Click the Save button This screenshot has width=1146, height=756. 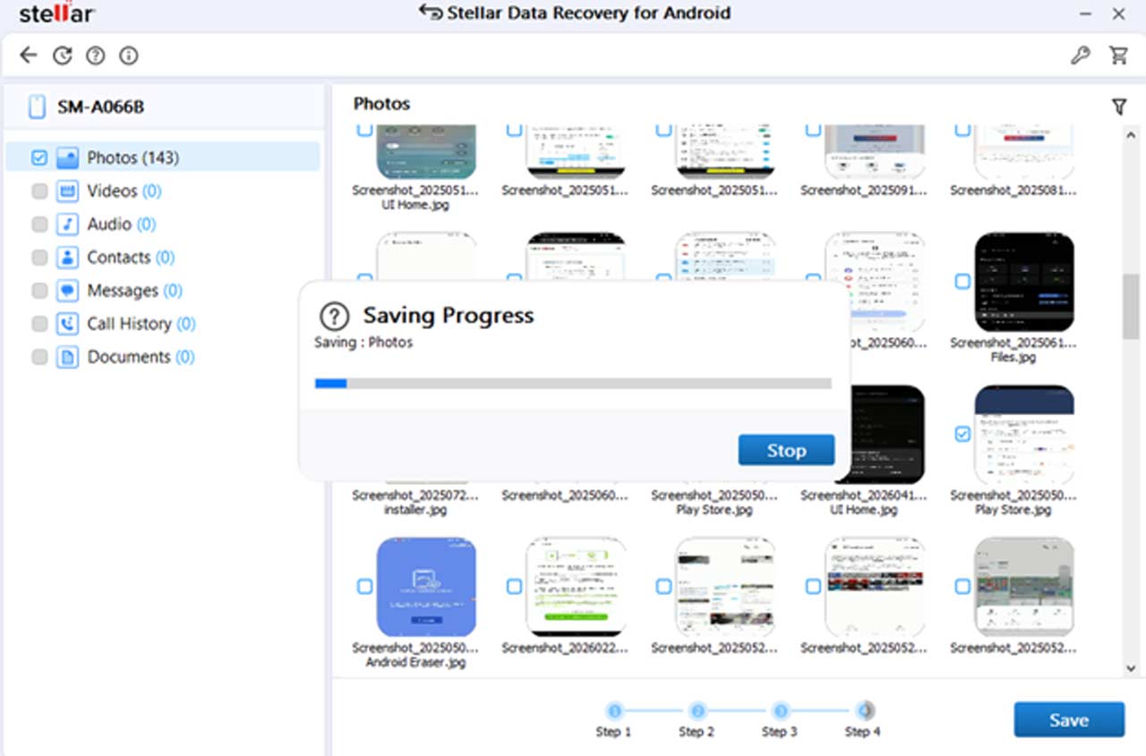pyautogui.click(x=1069, y=719)
